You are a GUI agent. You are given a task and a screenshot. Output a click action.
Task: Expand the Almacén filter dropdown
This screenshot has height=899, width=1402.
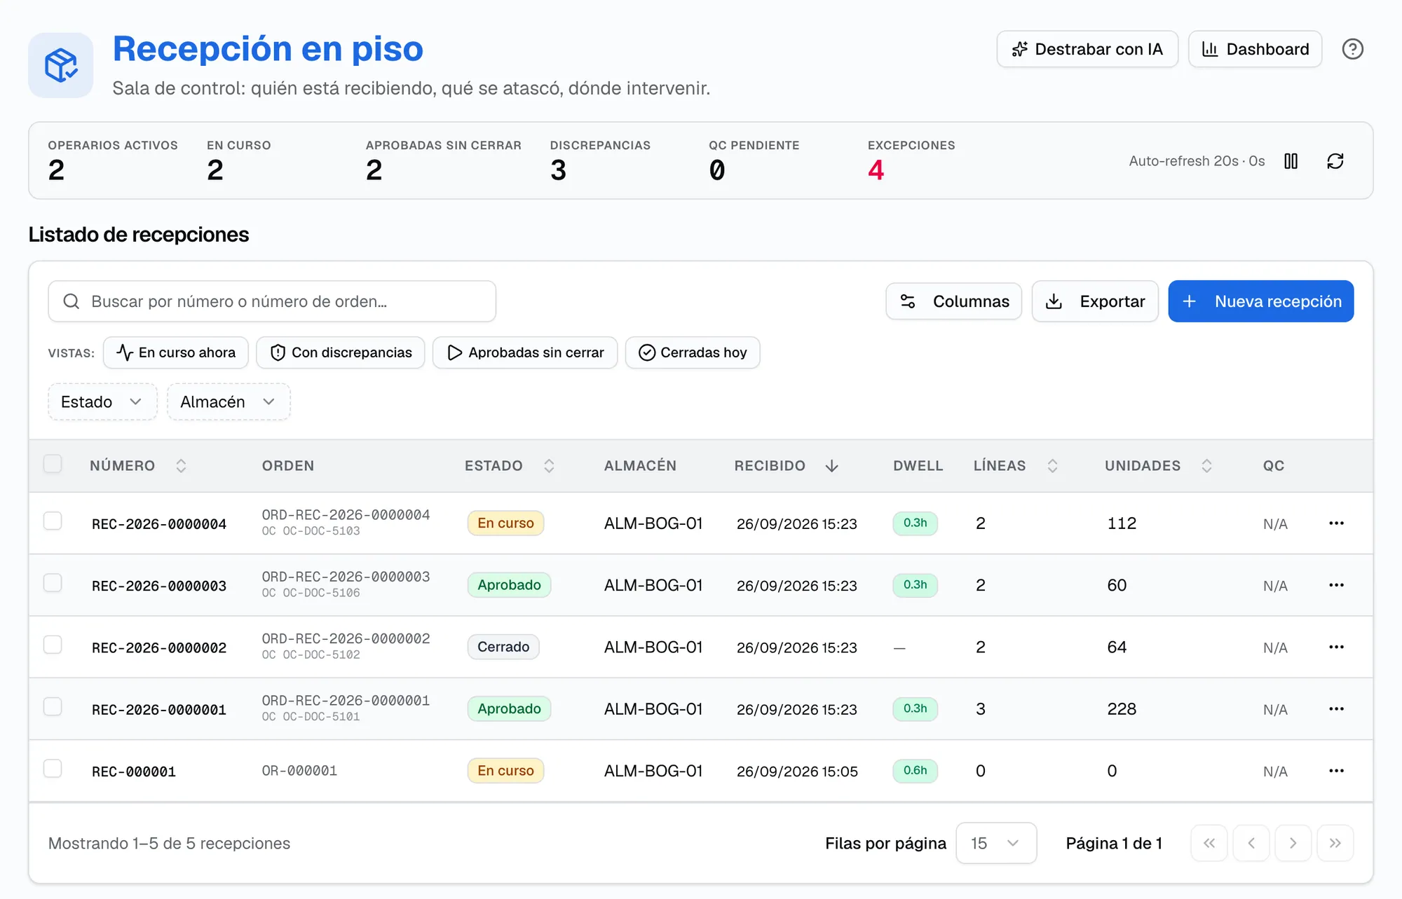[229, 402]
